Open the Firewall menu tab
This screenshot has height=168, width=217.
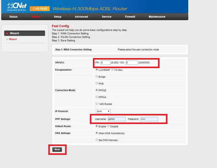(x=130, y=17)
